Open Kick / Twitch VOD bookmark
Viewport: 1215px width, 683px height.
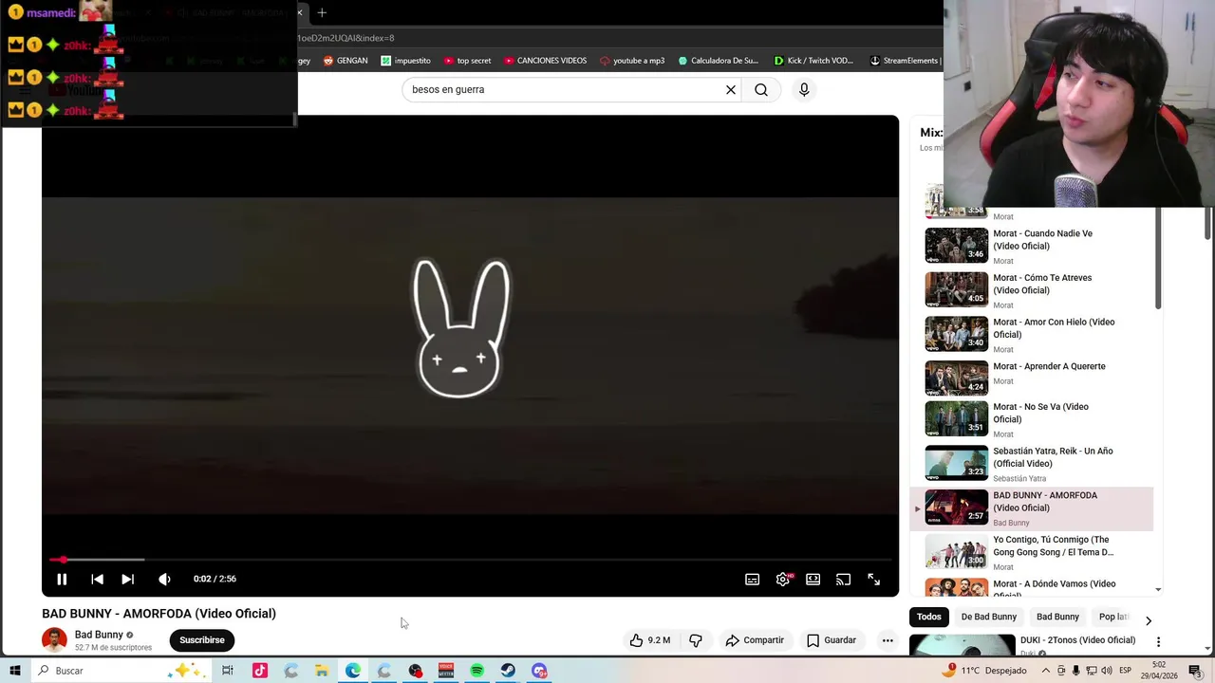pyautogui.click(x=813, y=61)
